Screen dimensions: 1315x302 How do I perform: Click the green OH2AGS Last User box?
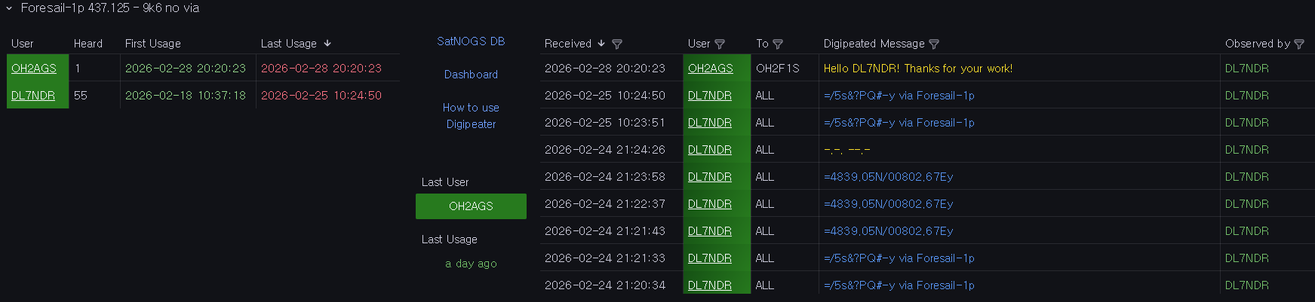coord(471,206)
